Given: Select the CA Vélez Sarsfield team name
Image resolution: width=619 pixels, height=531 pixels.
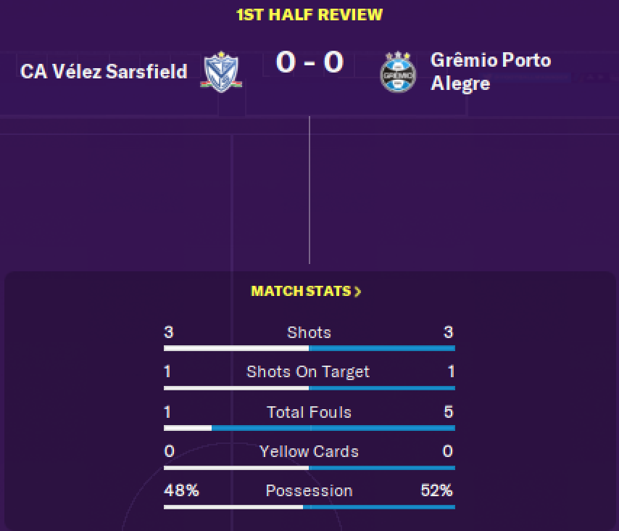Looking at the screenshot, I should [104, 72].
